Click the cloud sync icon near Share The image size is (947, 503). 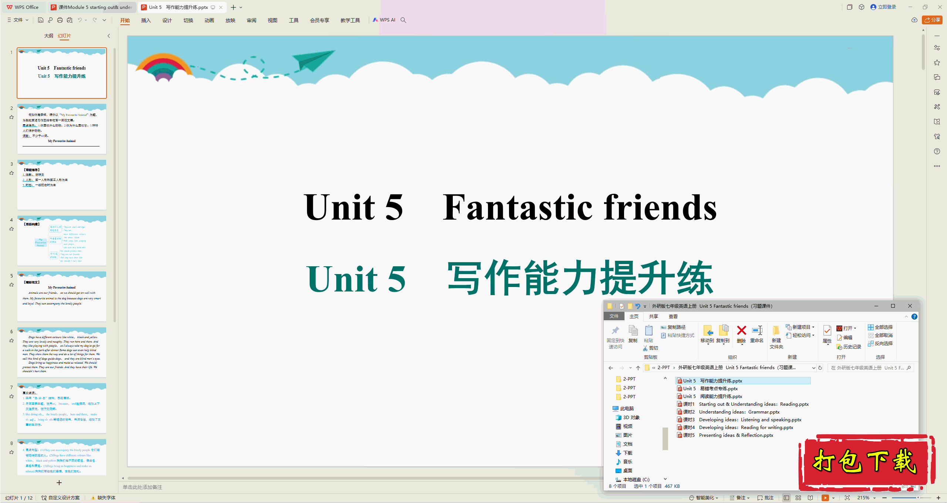tap(914, 20)
